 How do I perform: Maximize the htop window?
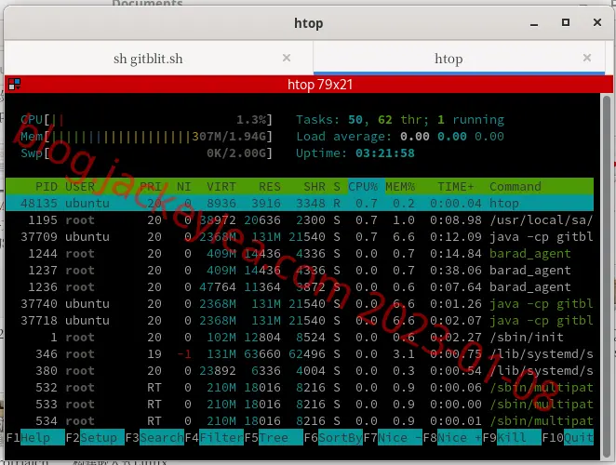coord(566,22)
